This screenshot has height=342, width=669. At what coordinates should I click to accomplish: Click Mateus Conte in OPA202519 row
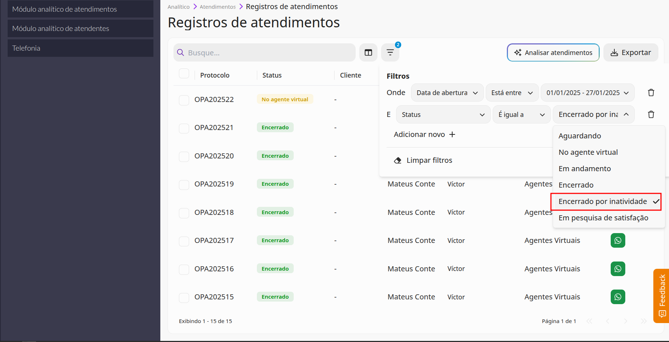click(x=411, y=184)
